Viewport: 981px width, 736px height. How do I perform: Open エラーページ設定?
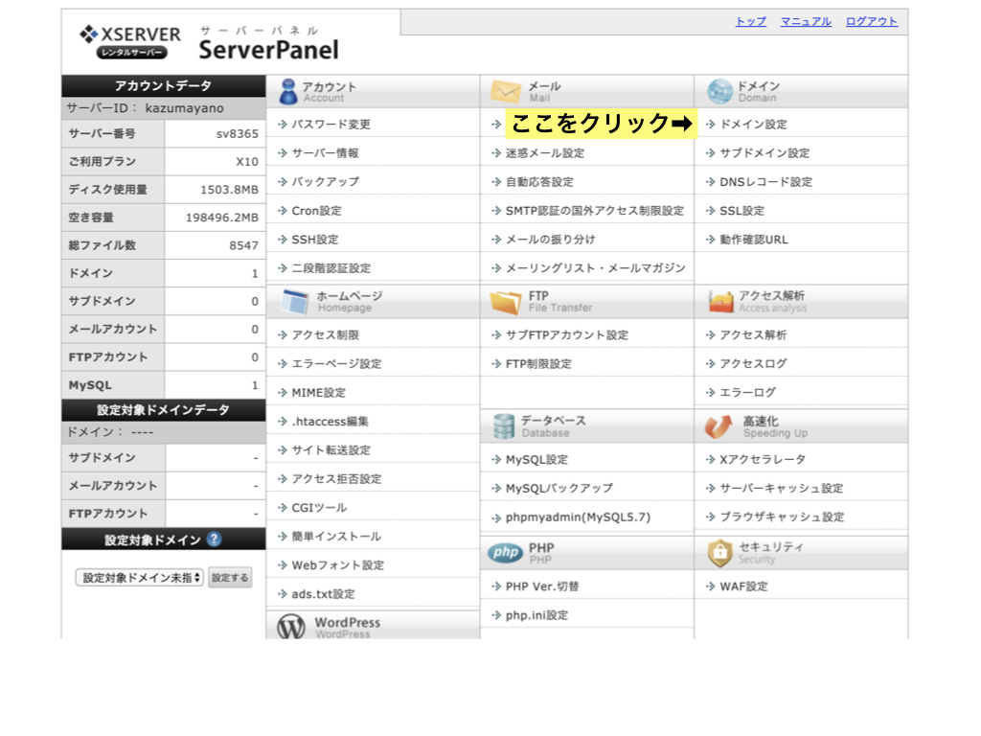coord(336,364)
